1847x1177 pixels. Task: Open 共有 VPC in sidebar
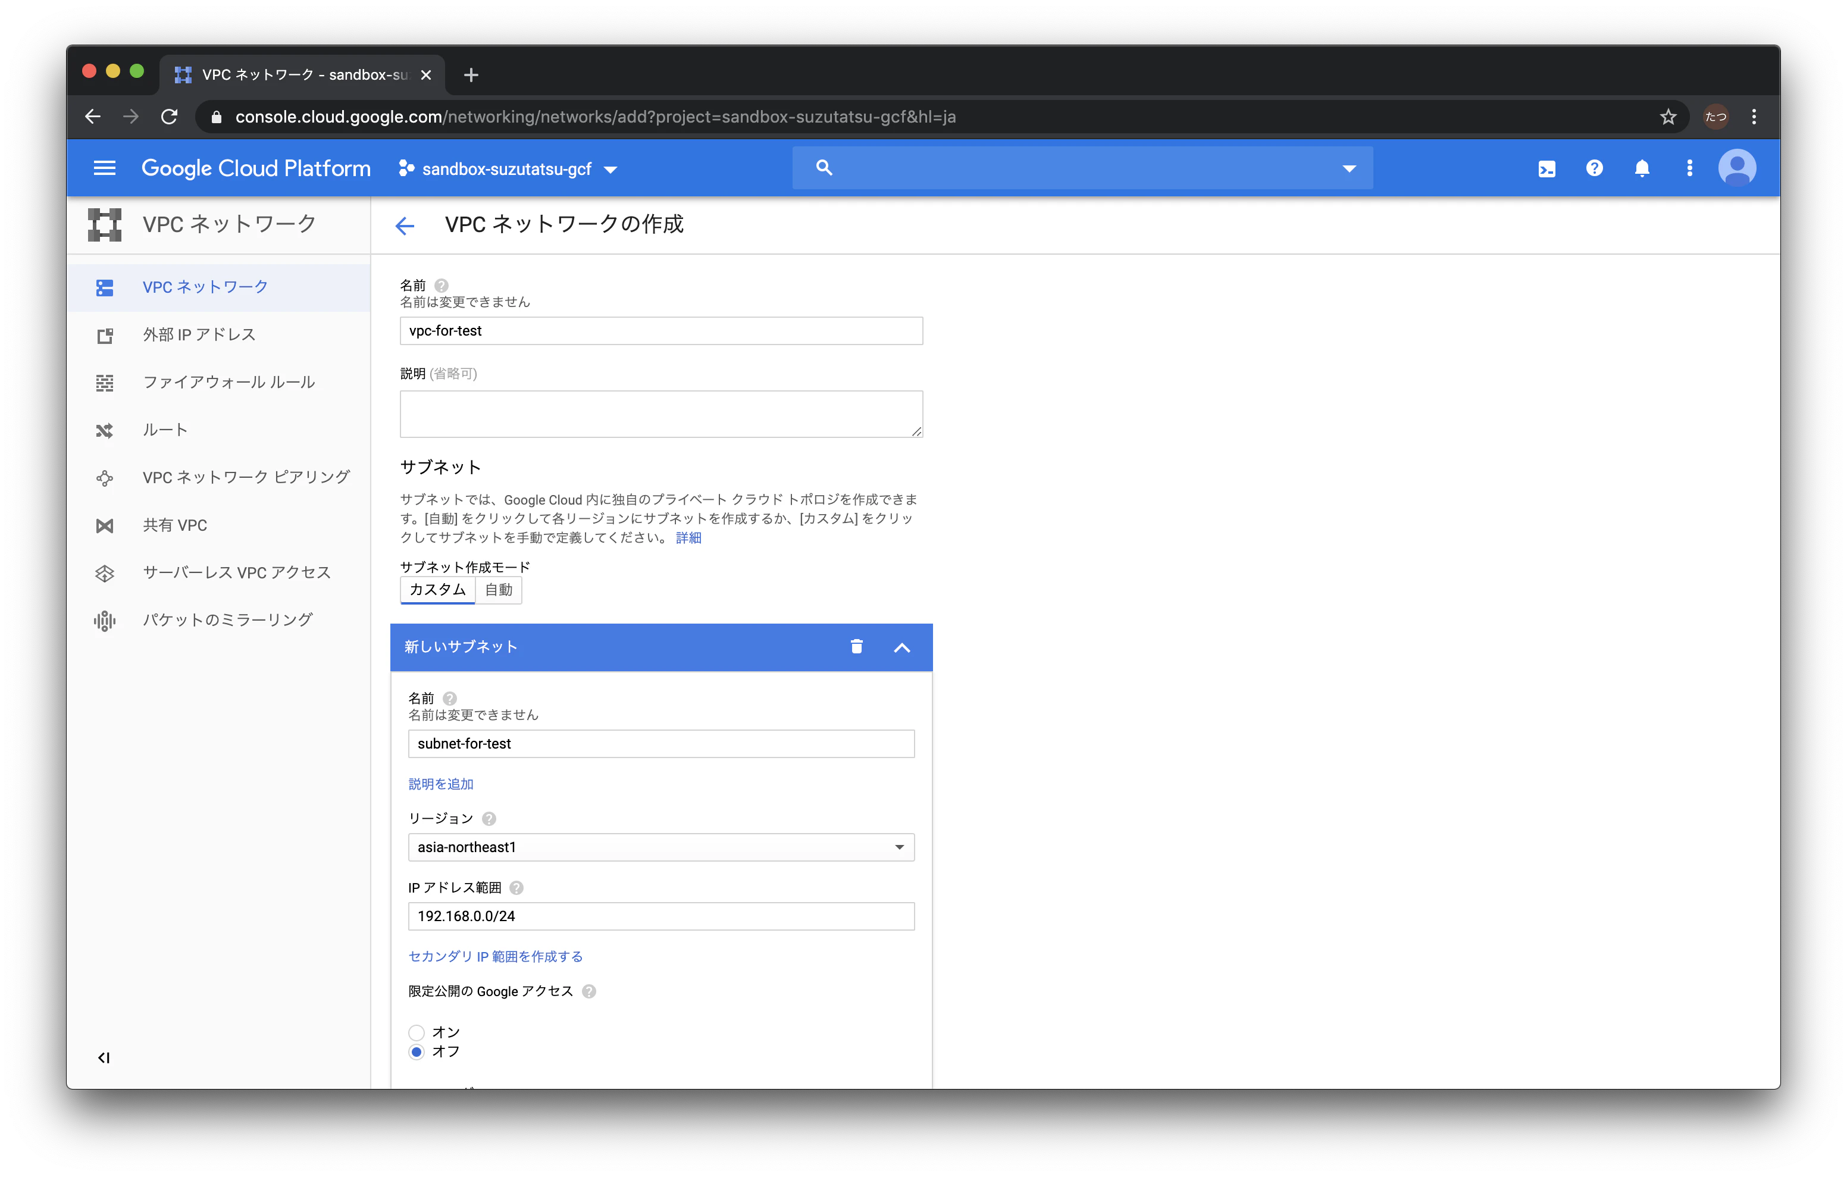pos(218,525)
